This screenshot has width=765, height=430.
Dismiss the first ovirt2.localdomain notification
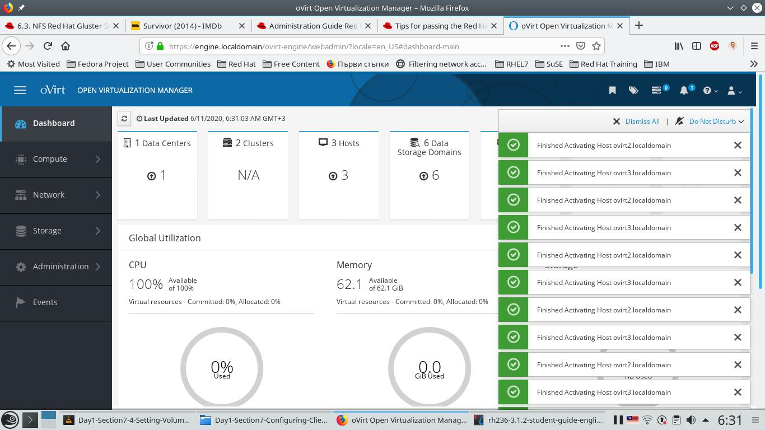738,145
